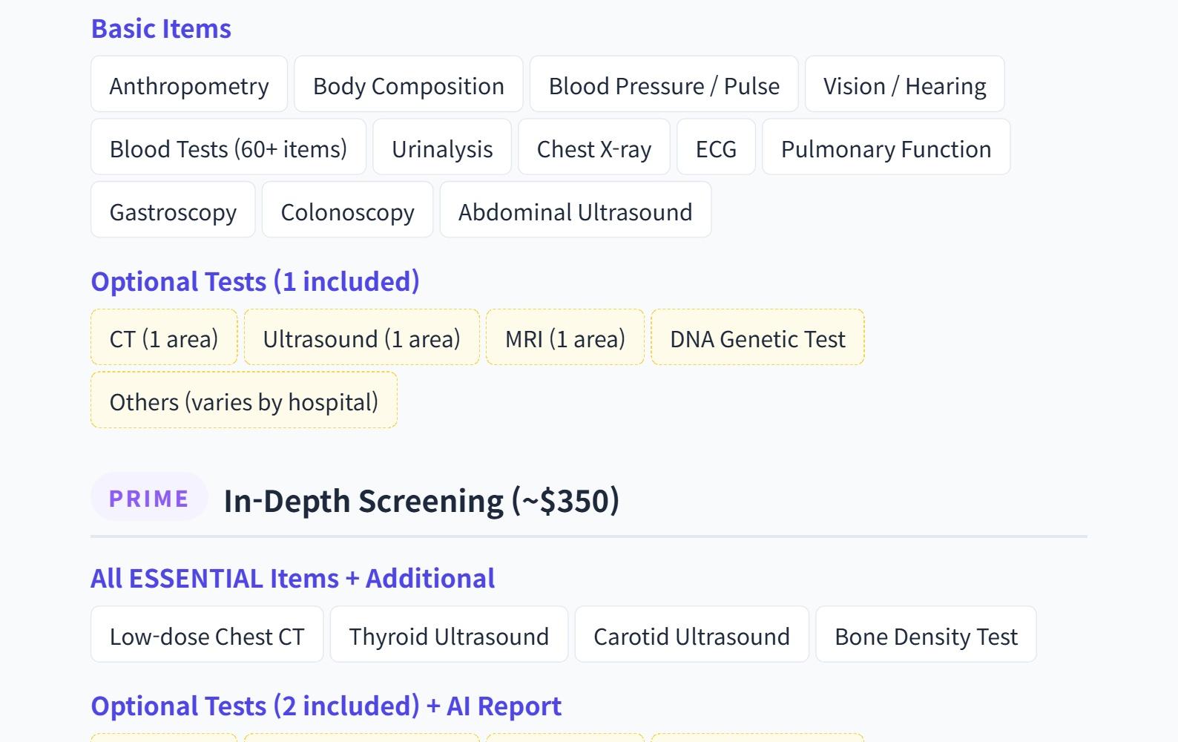
Task: Pick the MRI (1 area) optional test
Action: (565, 338)
